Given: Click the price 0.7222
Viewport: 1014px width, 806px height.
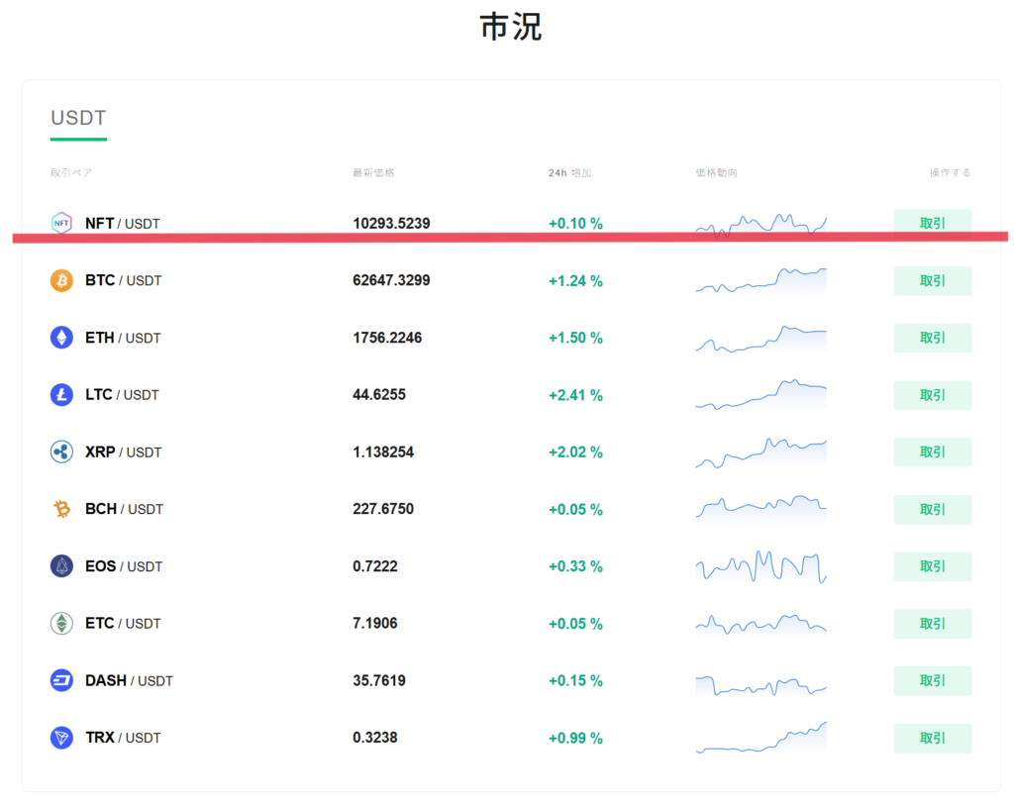Looking at the screenshot, I should [375, 566].
